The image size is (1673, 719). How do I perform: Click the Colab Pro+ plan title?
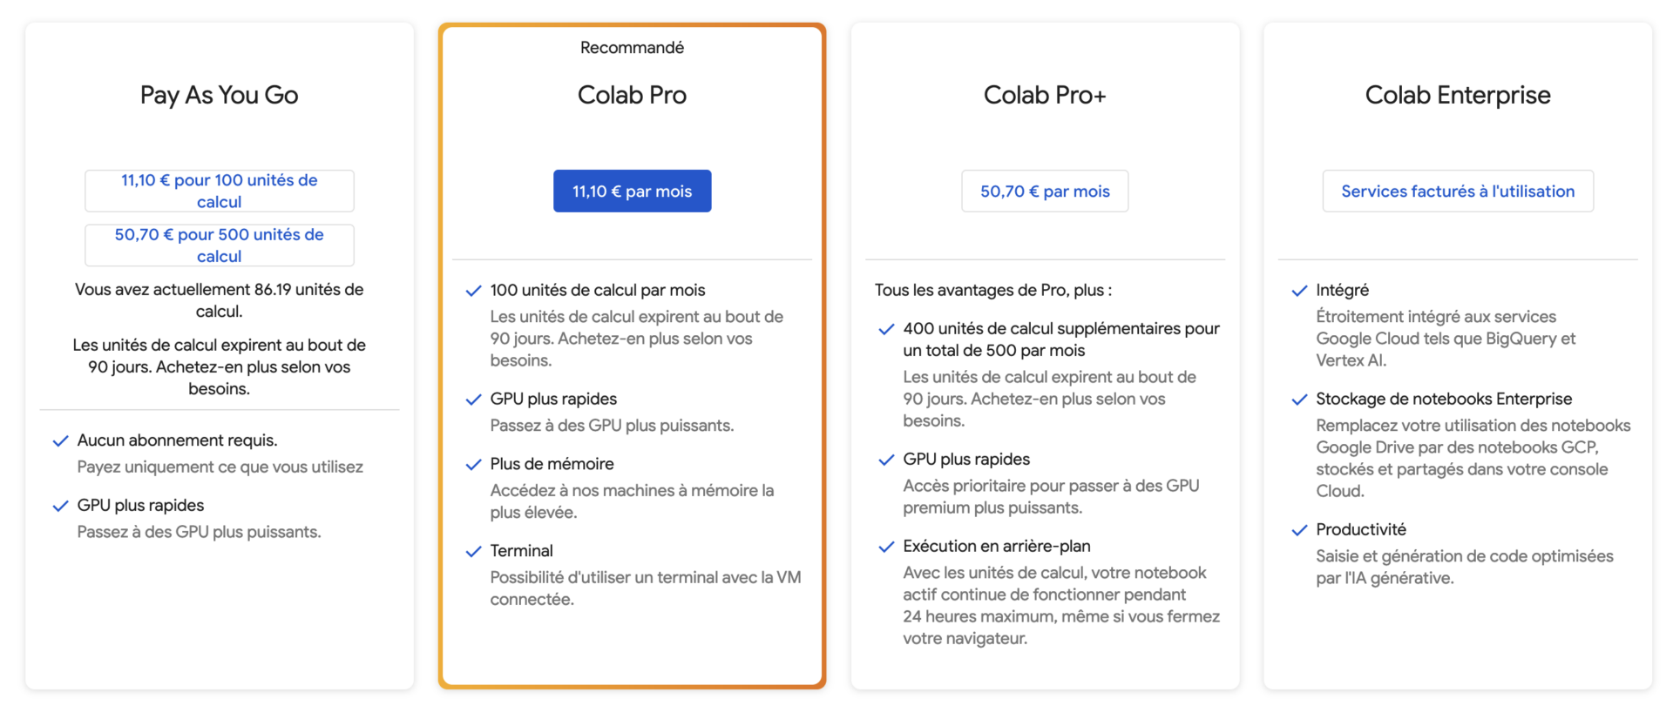(x=1045, y=95)
